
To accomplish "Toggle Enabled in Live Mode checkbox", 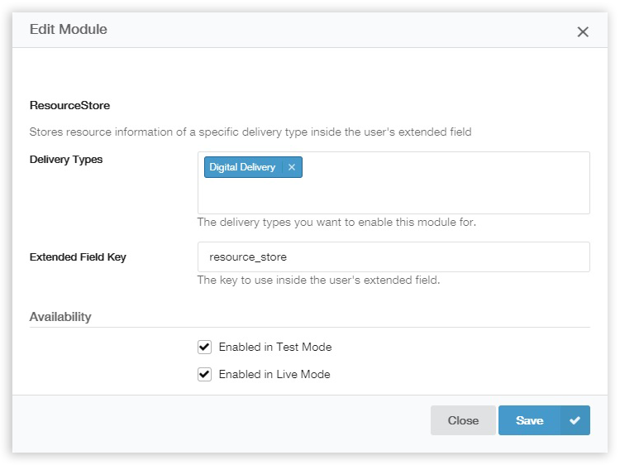I will 204,374.
